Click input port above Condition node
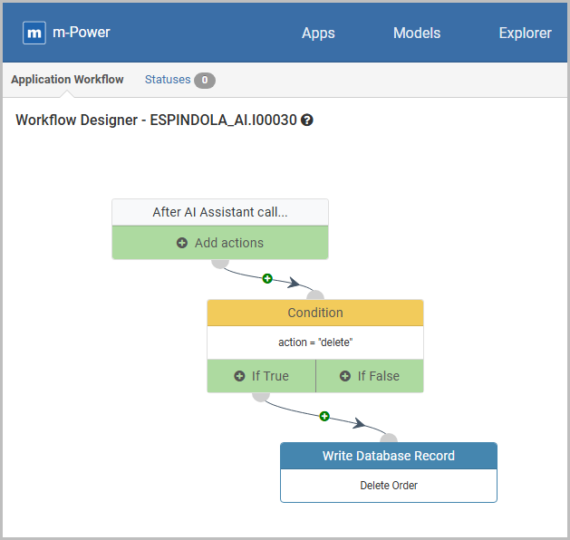This screenshot has height=540, width=570. pos(314,296)
